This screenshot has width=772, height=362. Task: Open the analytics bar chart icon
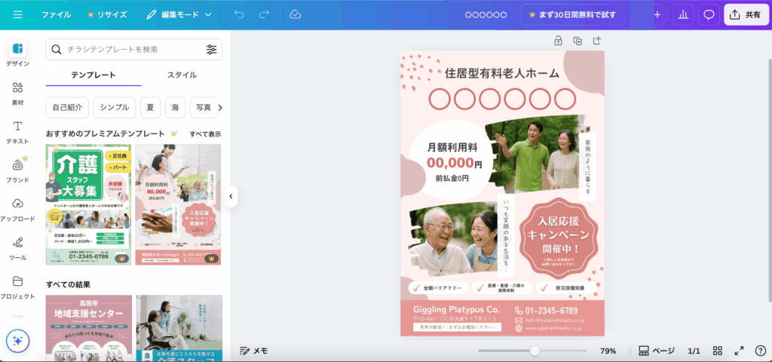[683, 14]
